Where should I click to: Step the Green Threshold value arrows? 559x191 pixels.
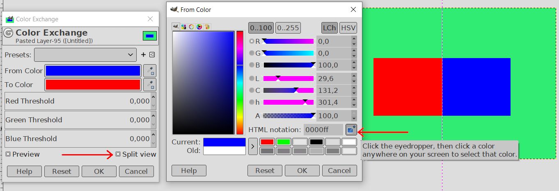[153, 120]
